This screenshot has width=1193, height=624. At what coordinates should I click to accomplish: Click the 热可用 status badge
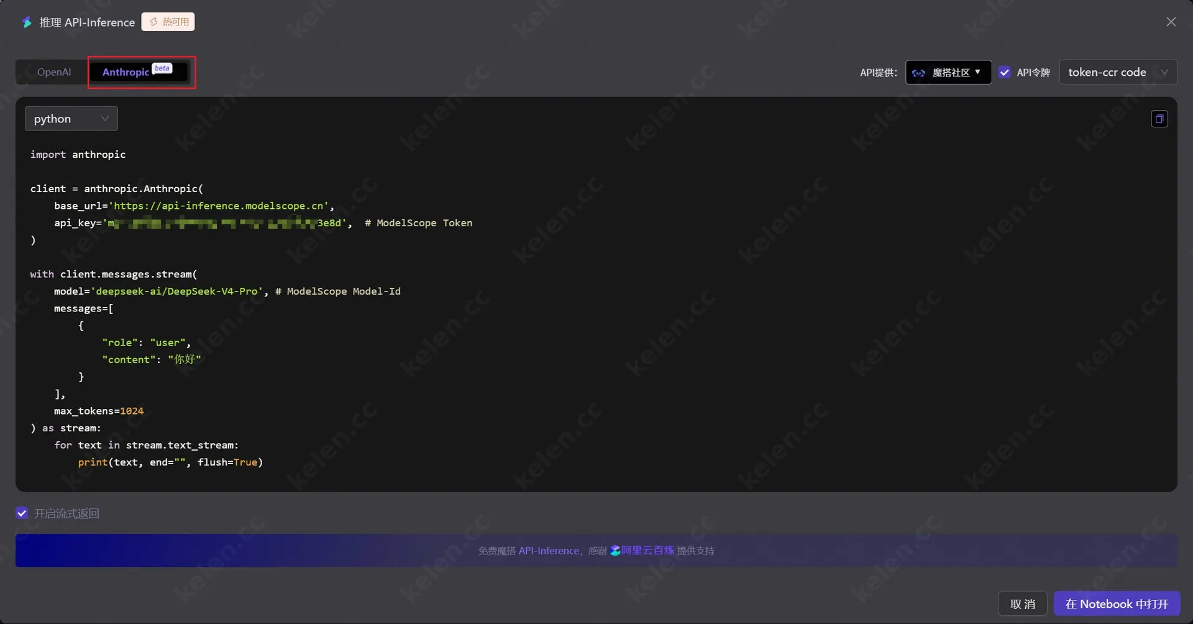(x=168, y=22)
